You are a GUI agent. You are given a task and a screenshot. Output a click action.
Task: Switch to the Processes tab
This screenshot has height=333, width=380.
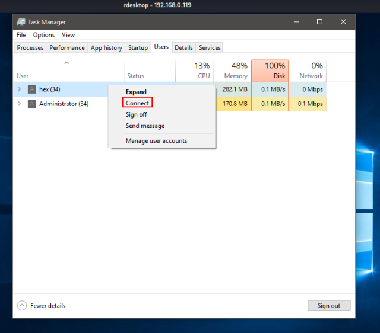point(30,48)
